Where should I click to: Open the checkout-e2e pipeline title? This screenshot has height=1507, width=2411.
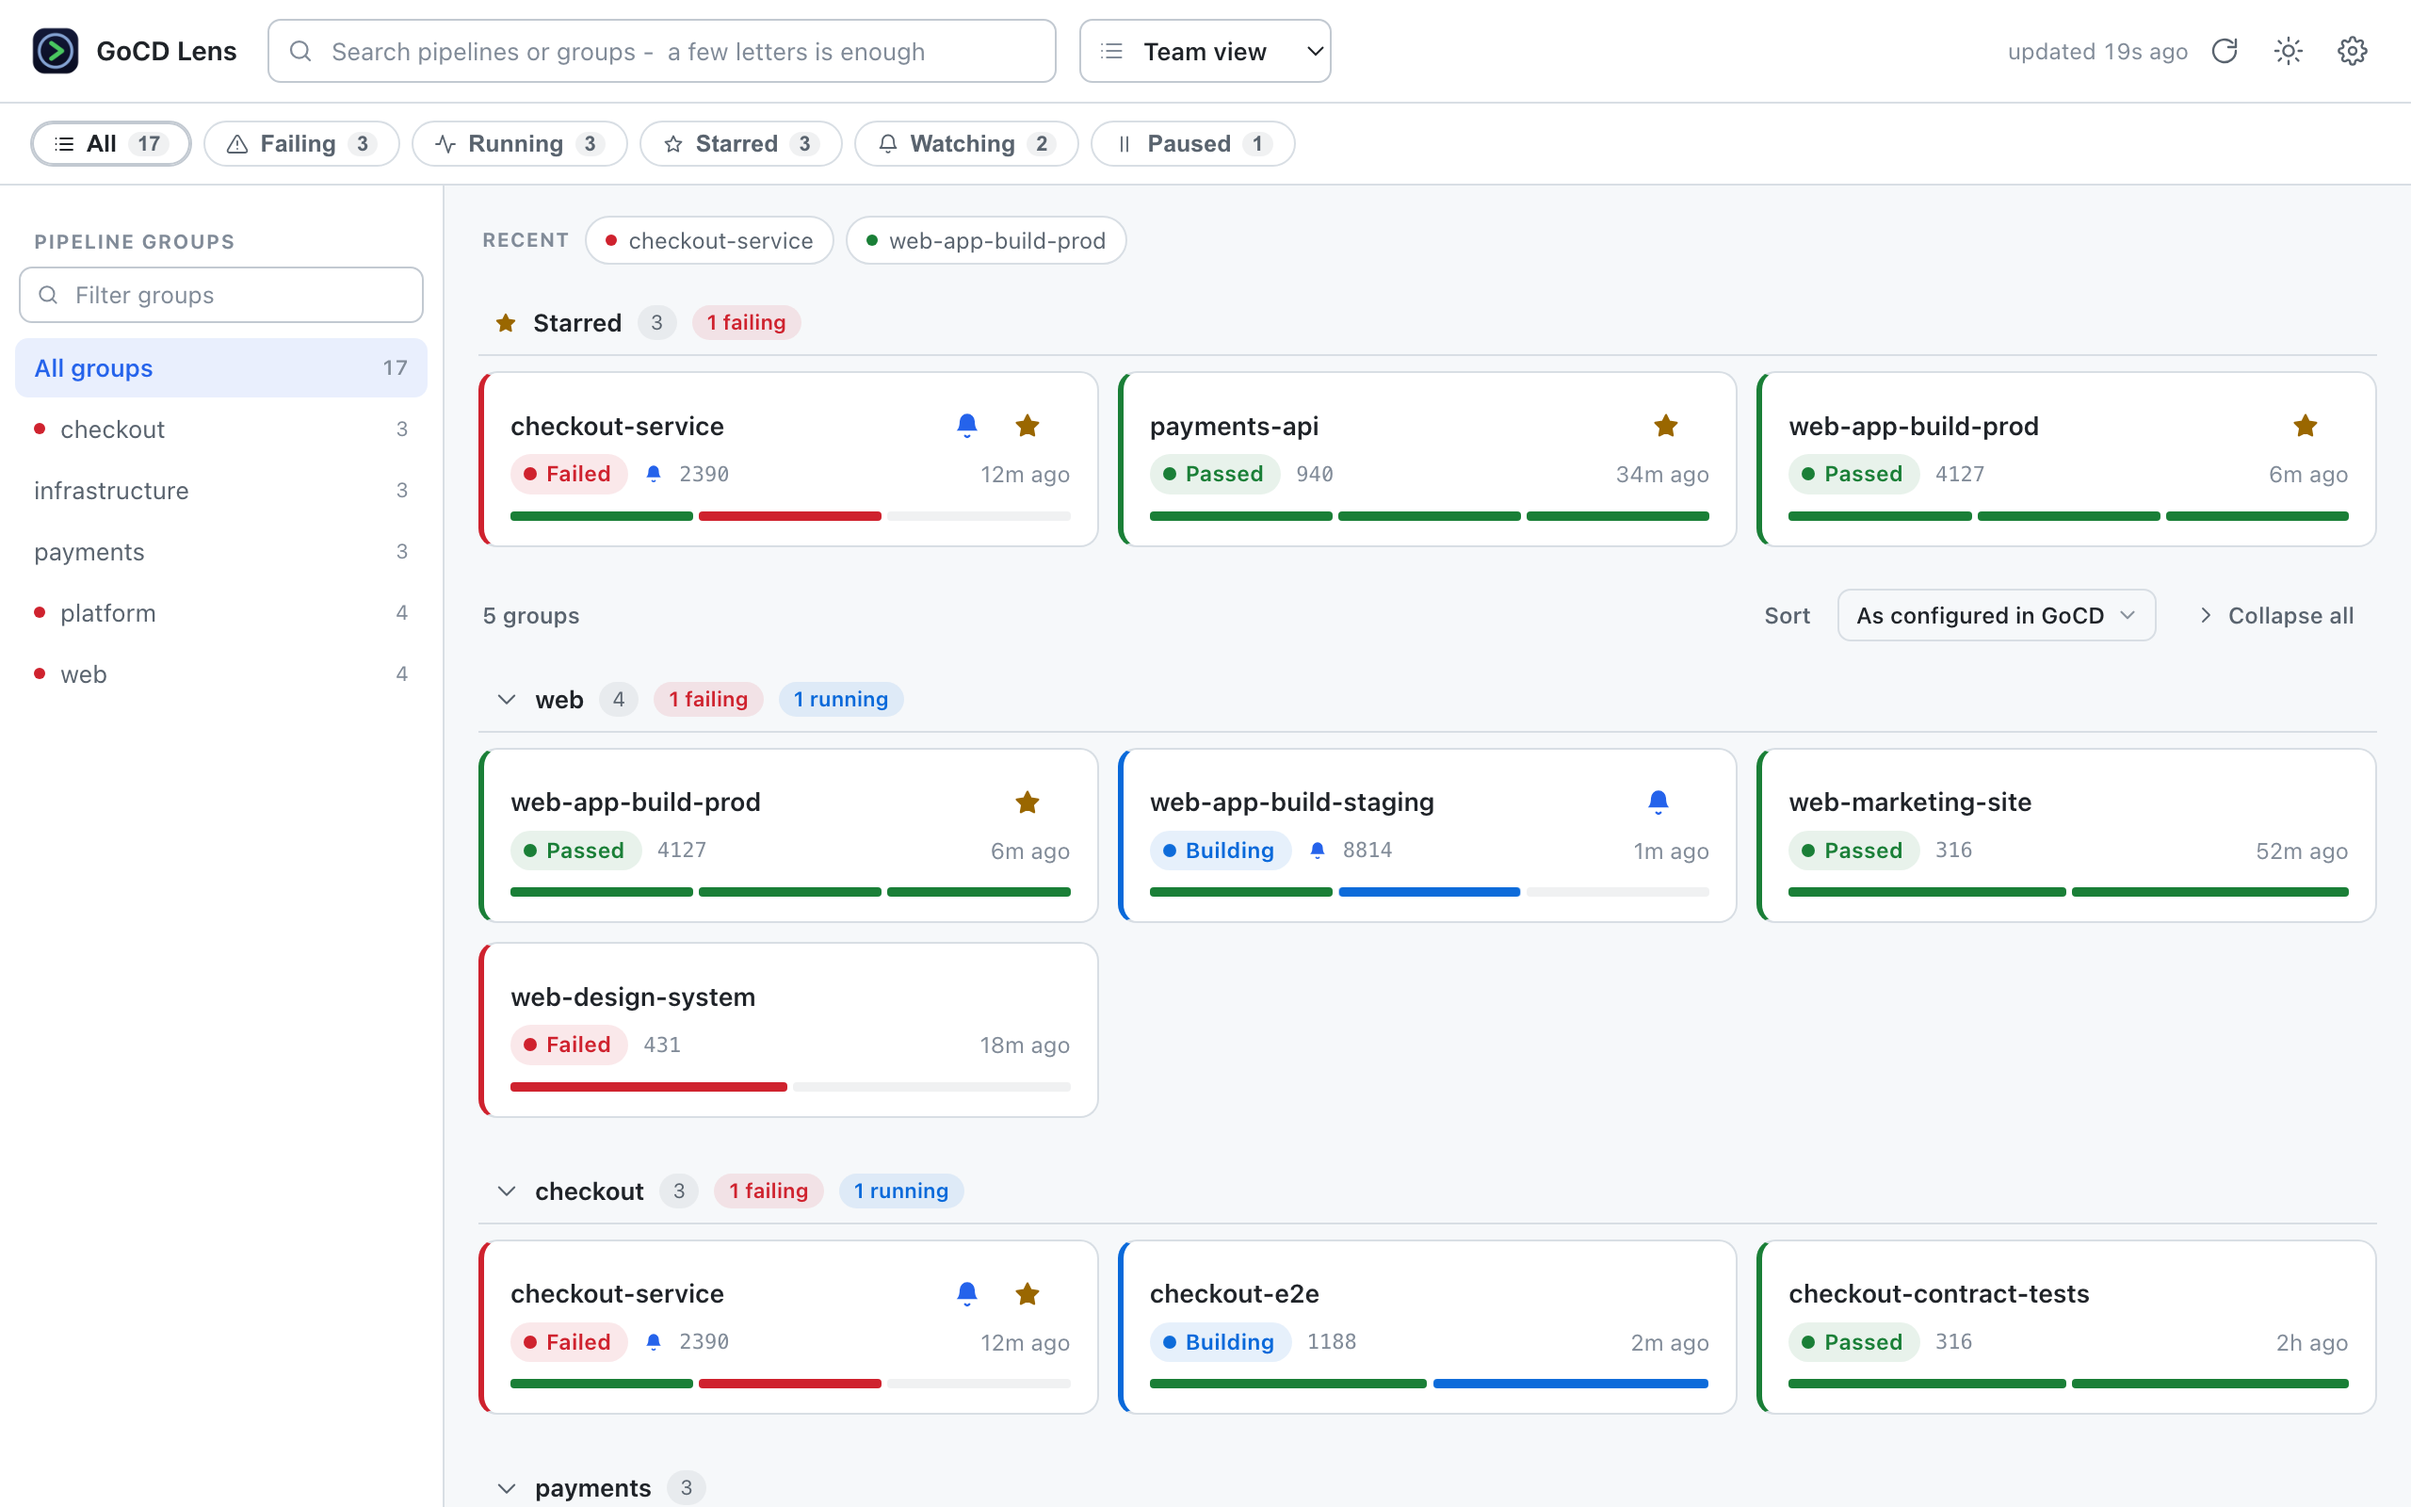[x=1234, y=1294]
